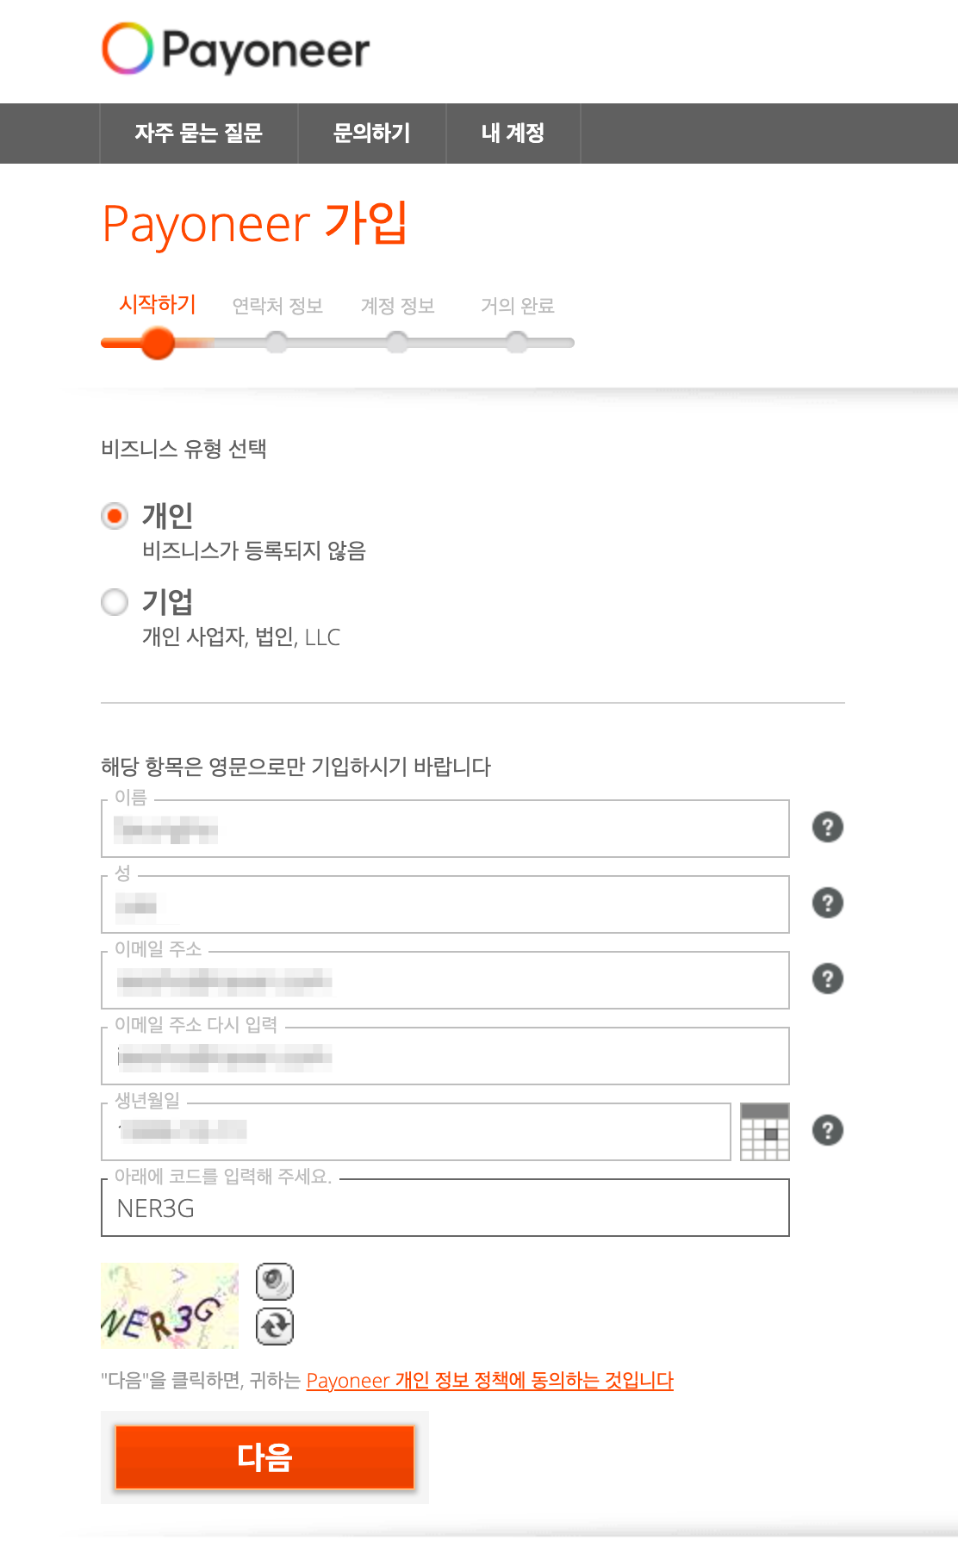This screenshot has width=958, height=1547.
Task: Select the 개인 (individual) business type
Action: pyautogui.click(x=115, y=516)
